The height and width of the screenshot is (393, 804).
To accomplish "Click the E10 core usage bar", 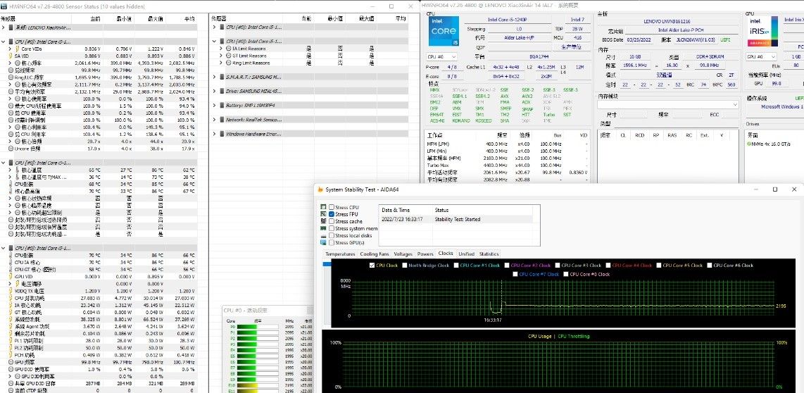I will [258, 385].
